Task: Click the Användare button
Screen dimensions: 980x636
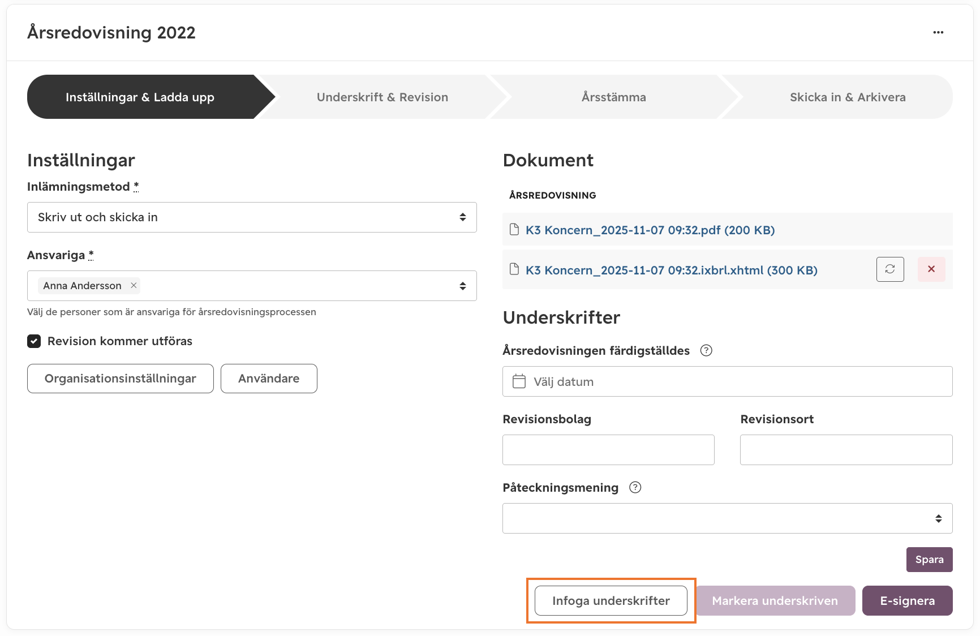Action: coord(269,379)
